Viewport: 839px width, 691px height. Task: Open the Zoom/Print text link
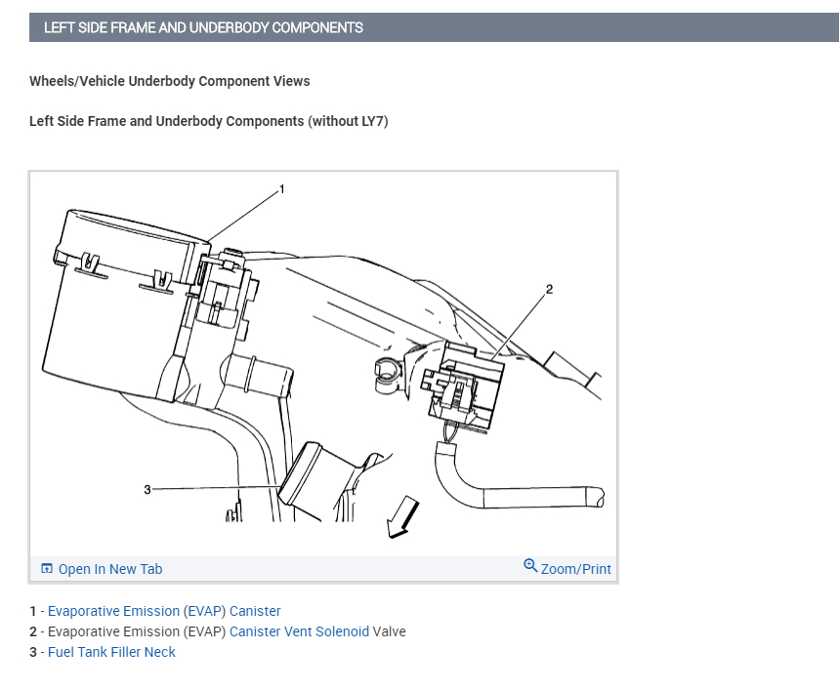pos(575,569)
